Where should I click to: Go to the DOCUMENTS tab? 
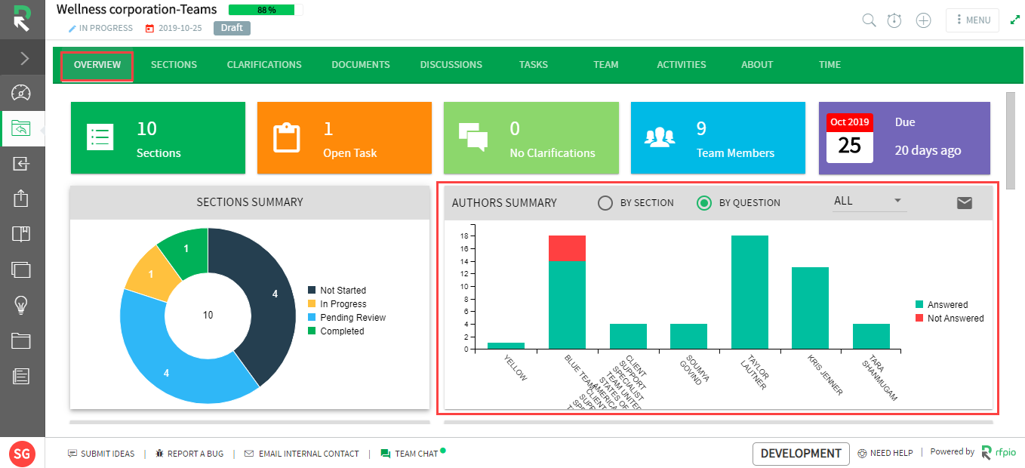click(361, 65)
